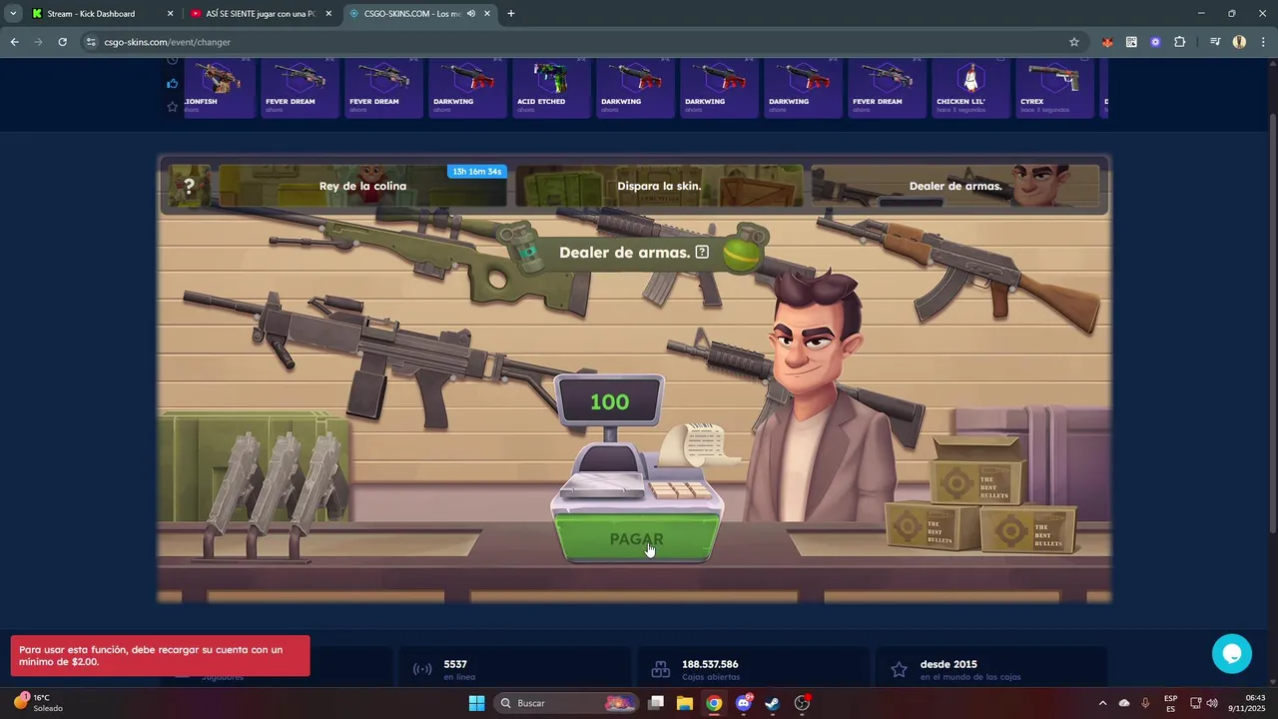Open the live chat support bubble
The image size is (1278, 719).
(x=1231, y=653)
